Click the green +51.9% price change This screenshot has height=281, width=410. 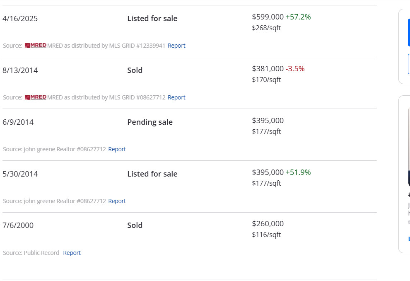[x=298, y=172]
